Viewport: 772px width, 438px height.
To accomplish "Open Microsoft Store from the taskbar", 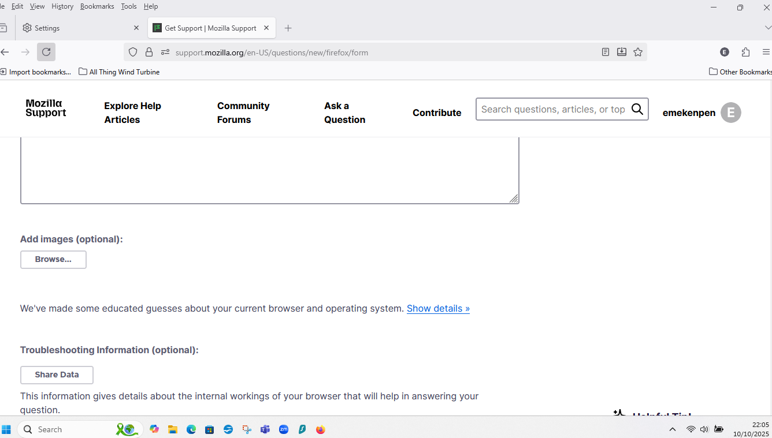I will [x=210, y=429].
